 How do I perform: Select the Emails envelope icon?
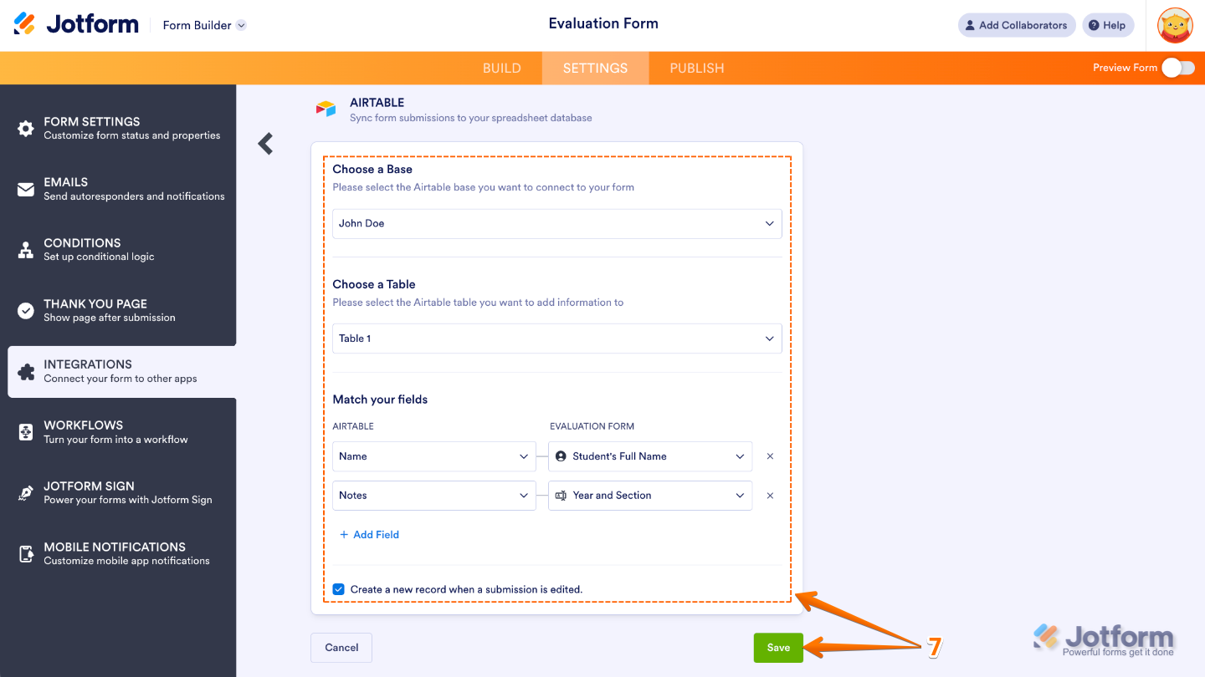[x=25, y=188]
